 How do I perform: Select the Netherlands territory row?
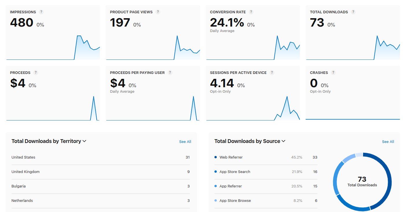coord(101,201)
